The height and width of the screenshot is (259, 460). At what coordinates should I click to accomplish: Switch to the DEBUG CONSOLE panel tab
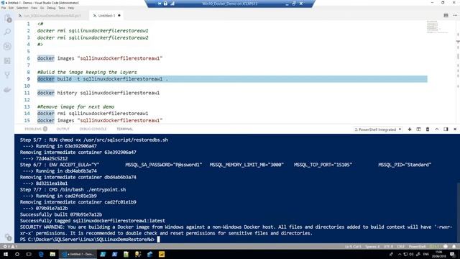(x=93, y=129)
